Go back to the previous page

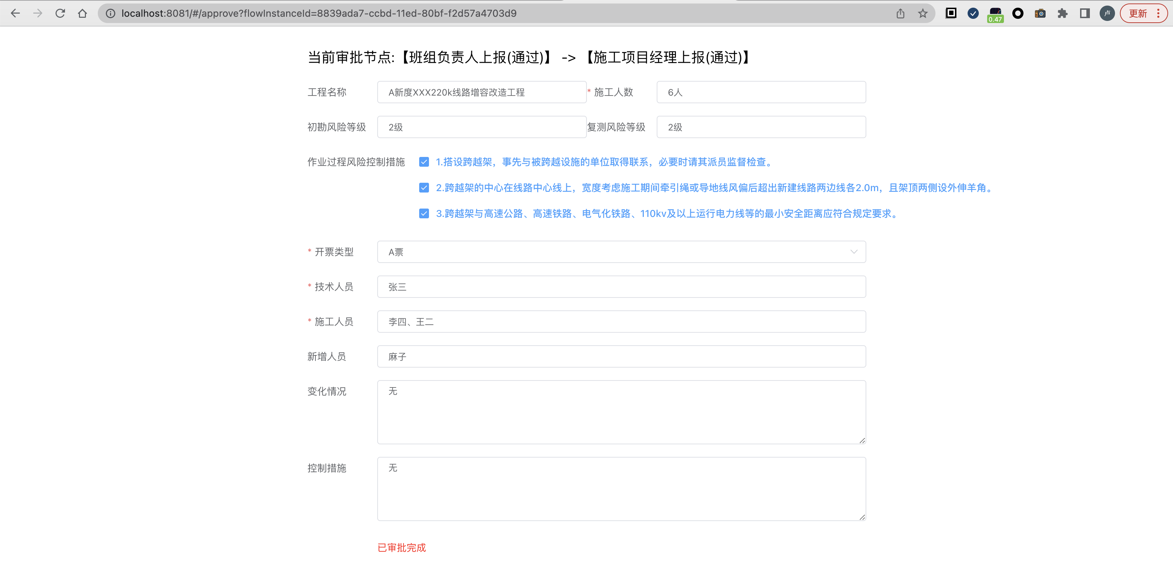point(15,13)
